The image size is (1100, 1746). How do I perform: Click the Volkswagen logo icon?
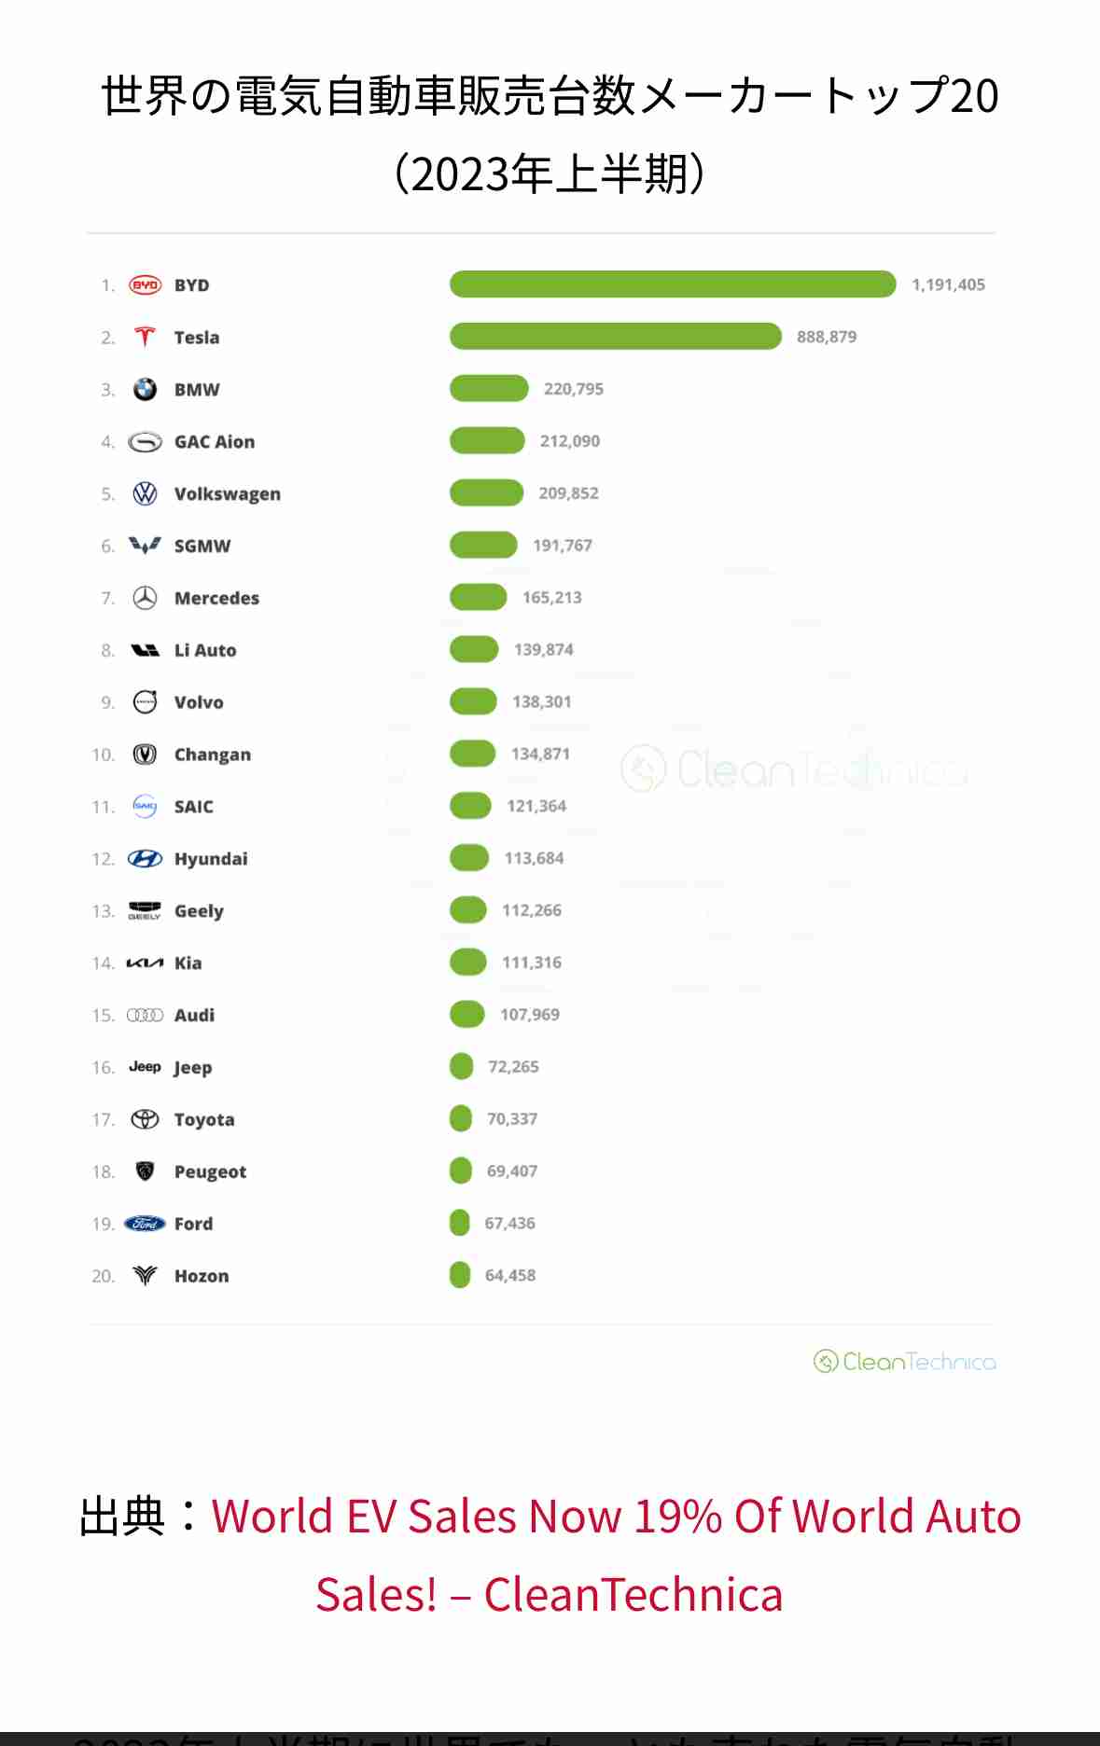[145, 494]
